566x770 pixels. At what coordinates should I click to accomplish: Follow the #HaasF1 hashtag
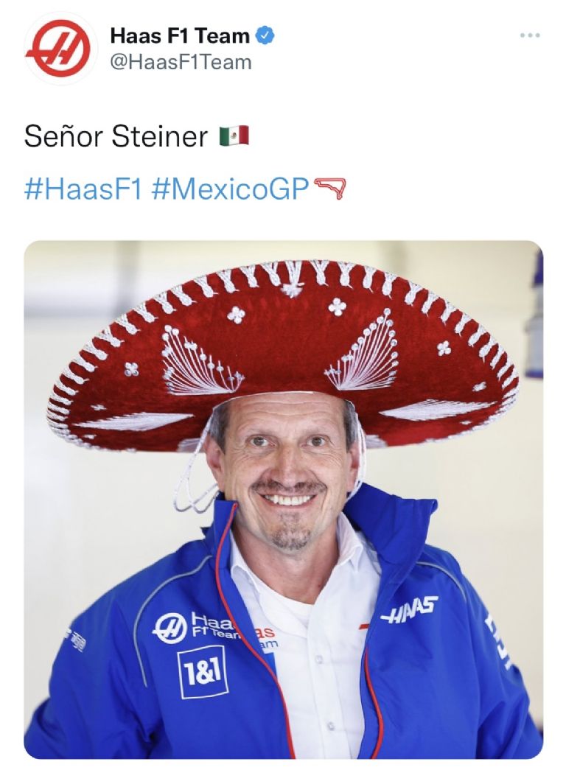point(83,189)
